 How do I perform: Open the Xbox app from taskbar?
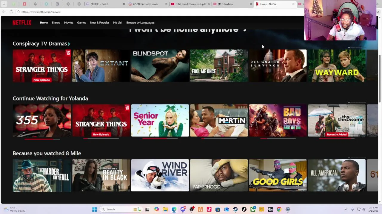[x=253, y=209]
